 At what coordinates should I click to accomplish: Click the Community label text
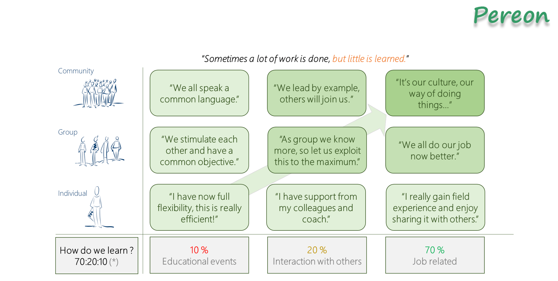point(76,71)
